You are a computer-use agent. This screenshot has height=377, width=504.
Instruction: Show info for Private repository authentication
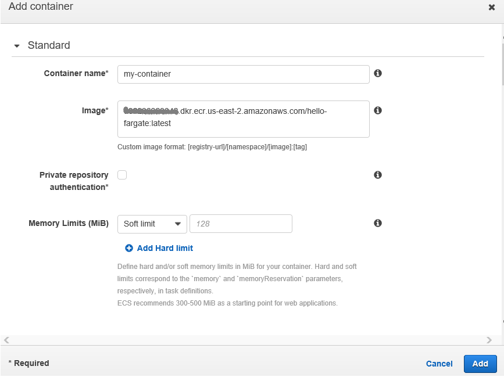click(378, 175)
